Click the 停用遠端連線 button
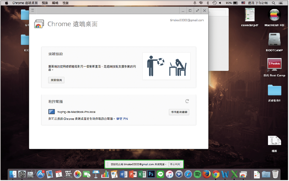Screen dimensions: 289x181 179,112
